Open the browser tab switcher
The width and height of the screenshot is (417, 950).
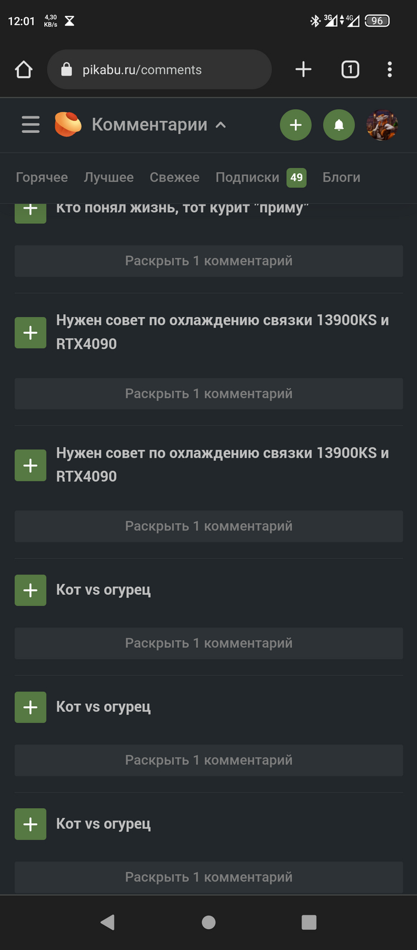[x=350, y=70]
